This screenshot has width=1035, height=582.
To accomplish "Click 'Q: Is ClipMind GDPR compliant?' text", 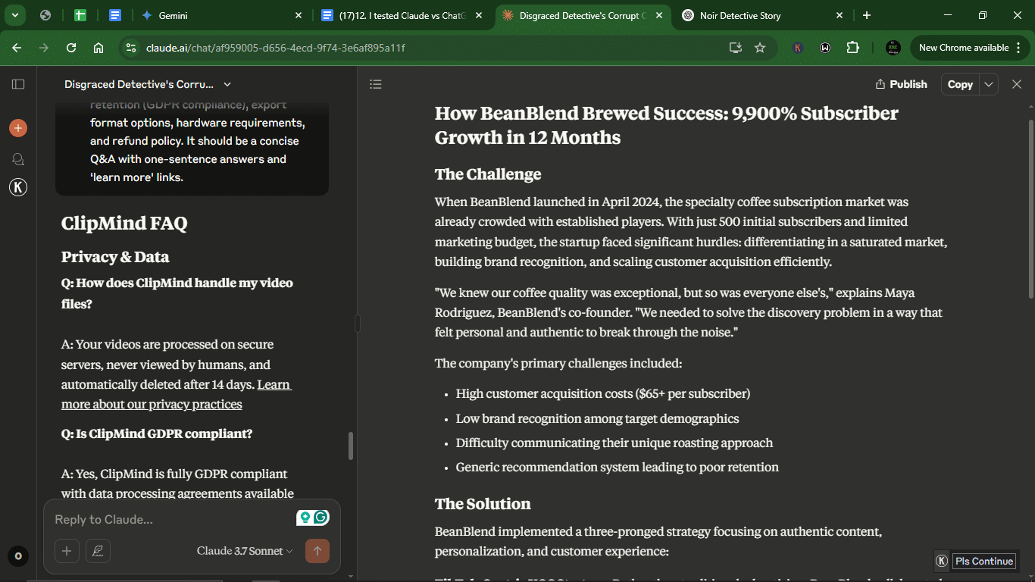I will pos(157,433).
